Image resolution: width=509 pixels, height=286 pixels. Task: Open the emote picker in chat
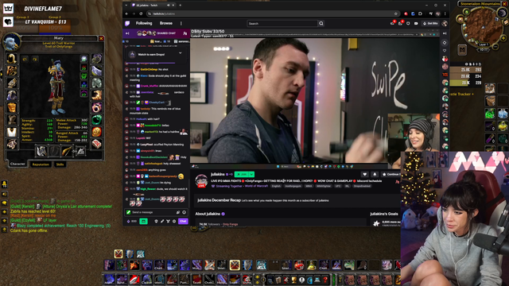[184, 212]
